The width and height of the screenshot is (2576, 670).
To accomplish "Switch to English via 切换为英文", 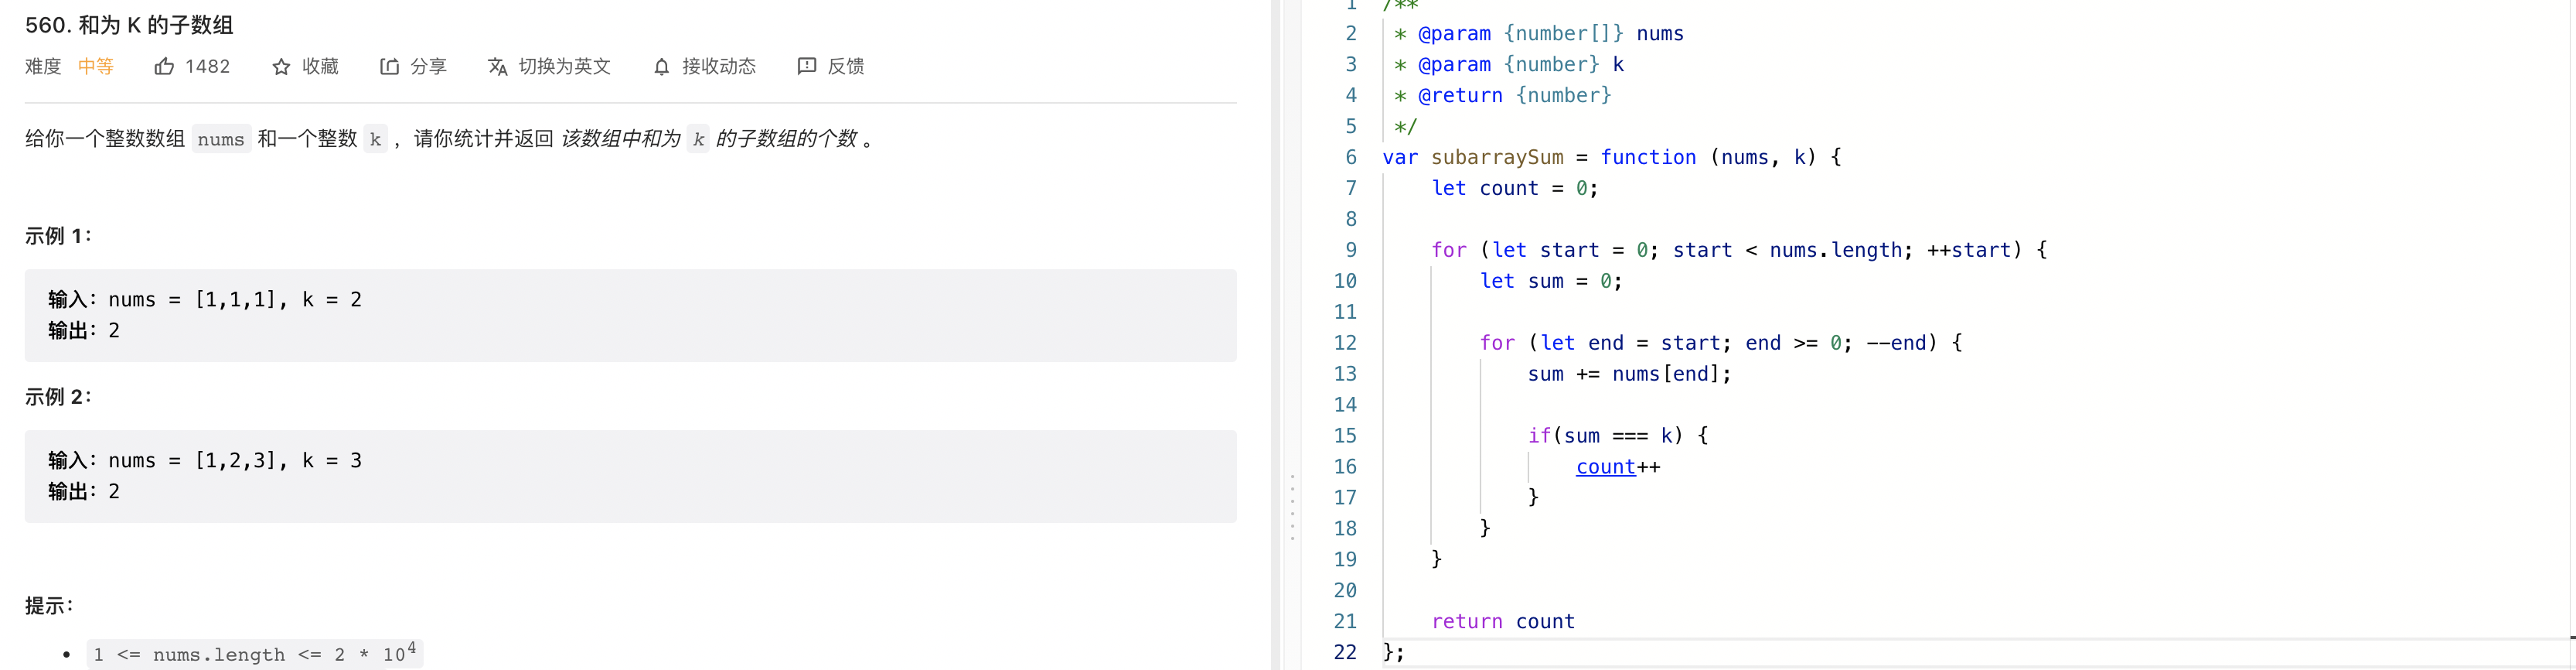I will 564,66.
